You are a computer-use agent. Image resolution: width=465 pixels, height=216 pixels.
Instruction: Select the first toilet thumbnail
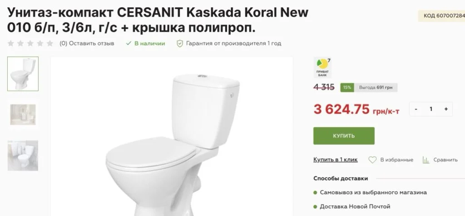point(23,74)
